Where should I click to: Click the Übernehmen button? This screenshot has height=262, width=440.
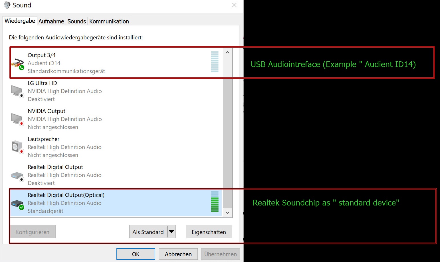pos(221,254)
